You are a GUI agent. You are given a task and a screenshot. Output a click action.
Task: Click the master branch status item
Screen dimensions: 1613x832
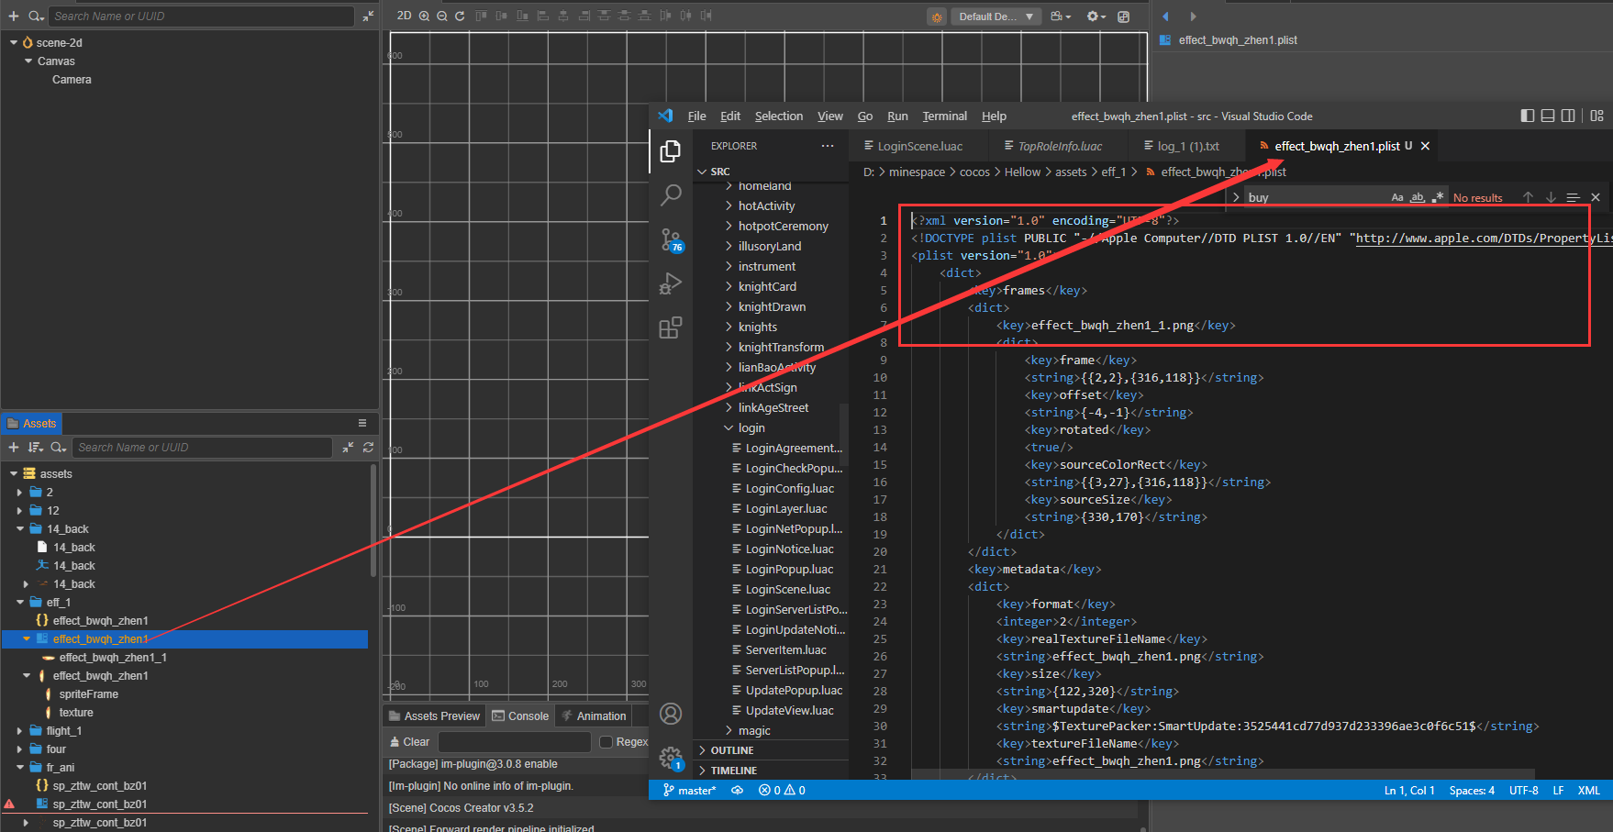click(x=689, y=791)
